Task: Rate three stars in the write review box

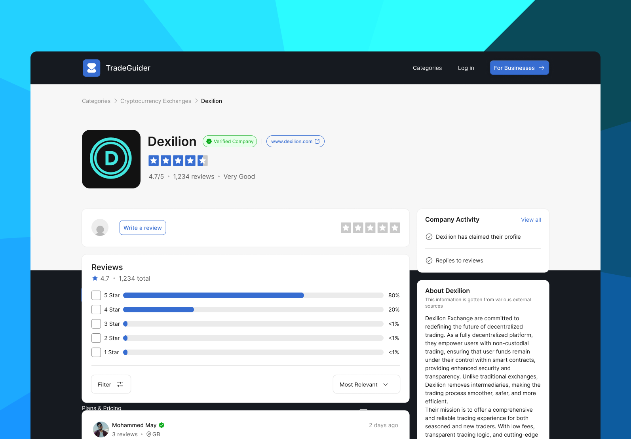Action: click(371, 228)
